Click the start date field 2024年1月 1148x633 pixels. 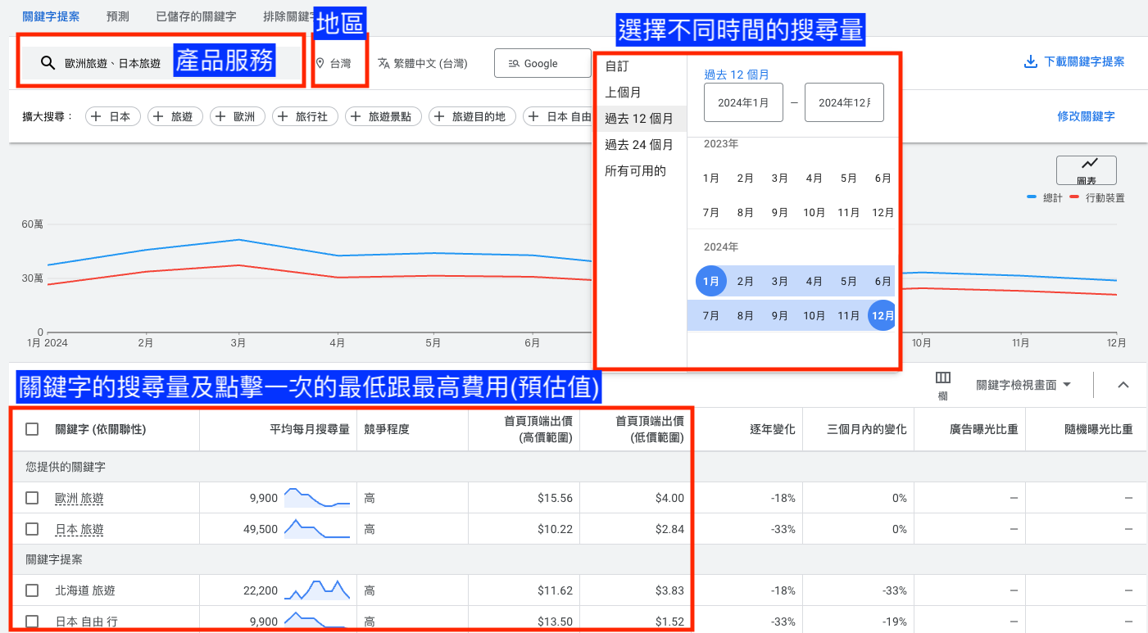click(743, 102)
